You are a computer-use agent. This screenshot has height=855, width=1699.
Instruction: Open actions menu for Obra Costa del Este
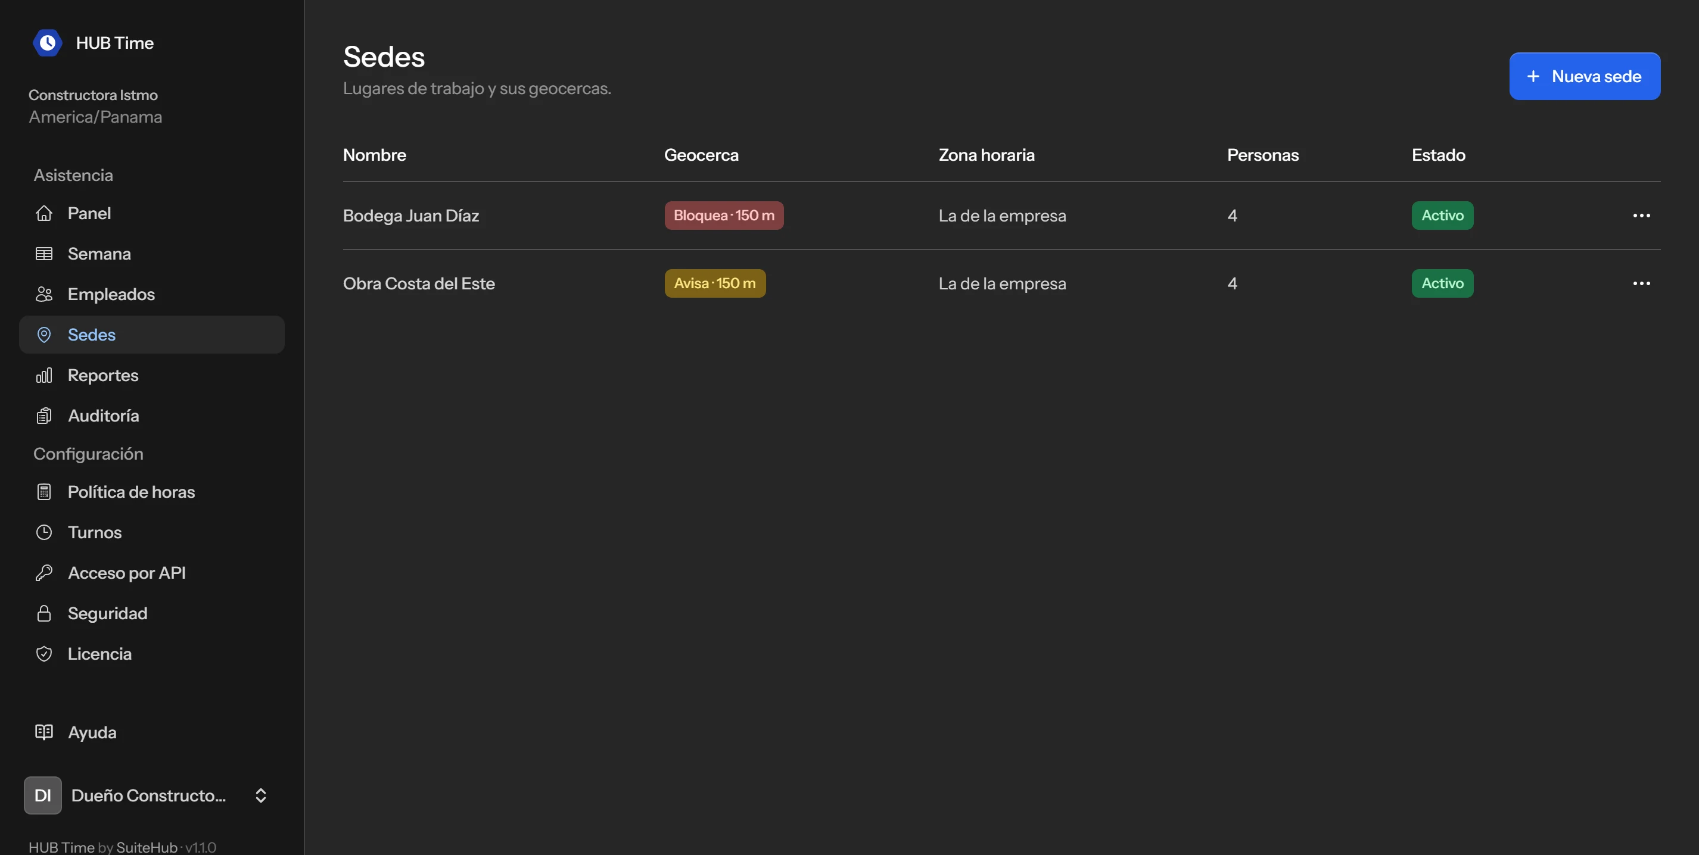tap(1641, 283)
